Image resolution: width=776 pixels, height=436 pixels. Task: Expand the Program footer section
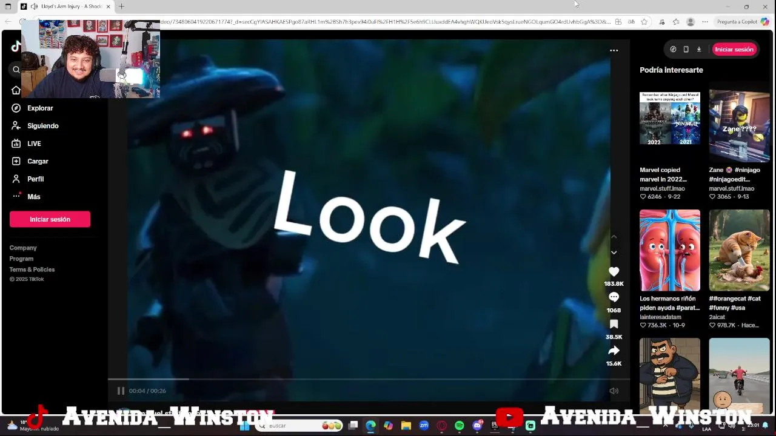click(21, 259)
